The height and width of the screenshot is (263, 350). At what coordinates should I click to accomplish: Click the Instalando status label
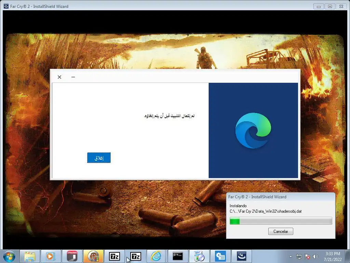coord(238,206)
